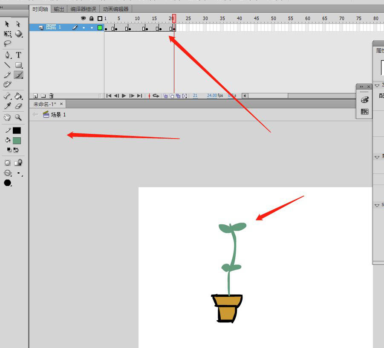Toggle green outline box for 图层 1
This screenshot has height=348, width=384.
click(x=100, y=27)
